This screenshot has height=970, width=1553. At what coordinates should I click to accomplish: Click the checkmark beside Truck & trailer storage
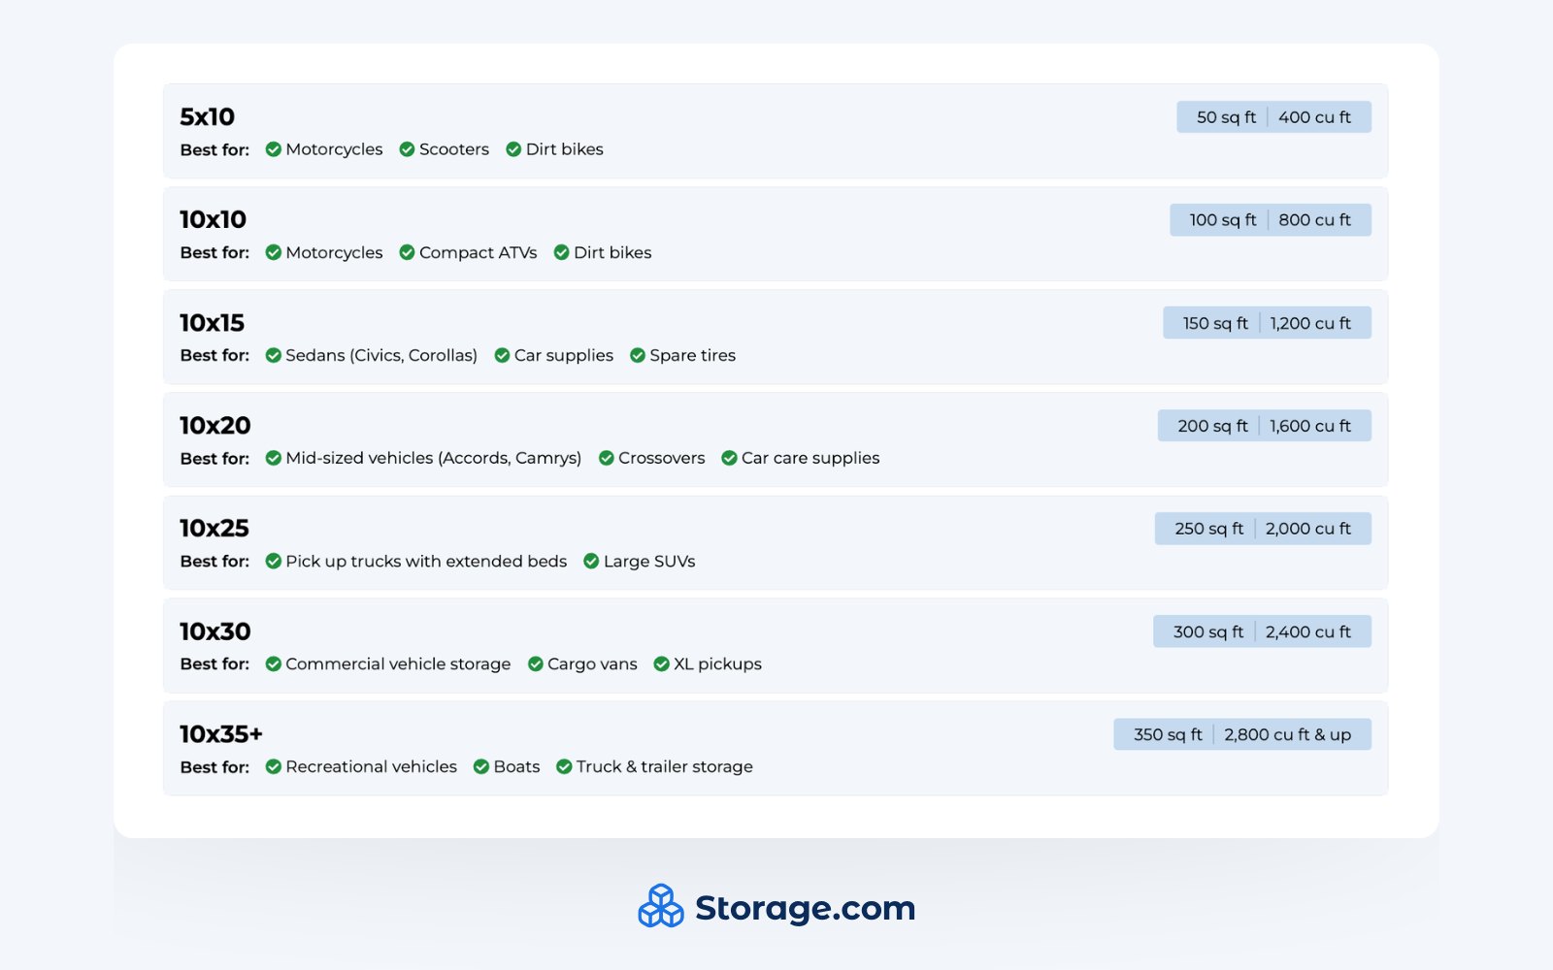564,766
